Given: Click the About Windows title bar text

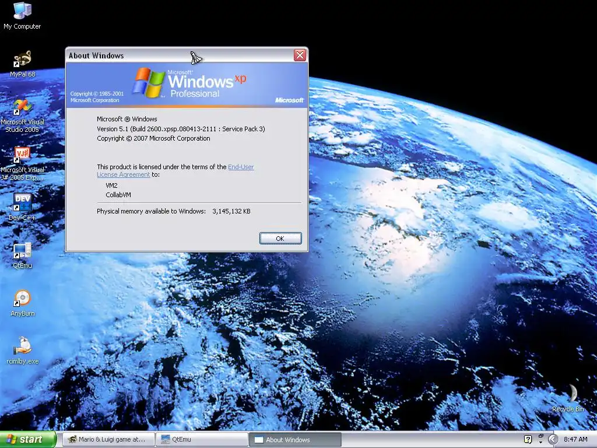Looking at the screenshot, I should pyautogui.click(x=96, y=55).
